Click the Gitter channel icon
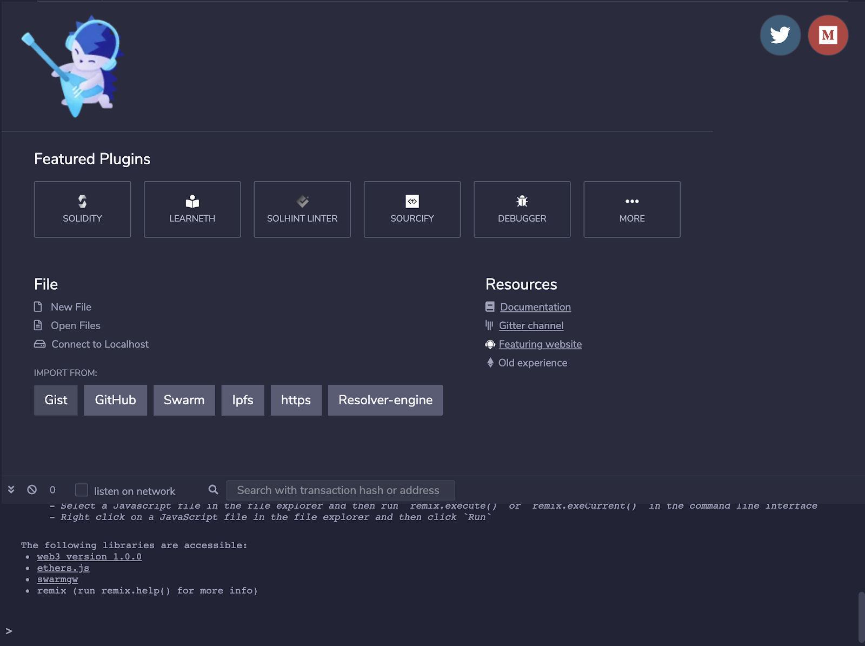The height and width of the screenshot is (646, 865). pos(489,325)
